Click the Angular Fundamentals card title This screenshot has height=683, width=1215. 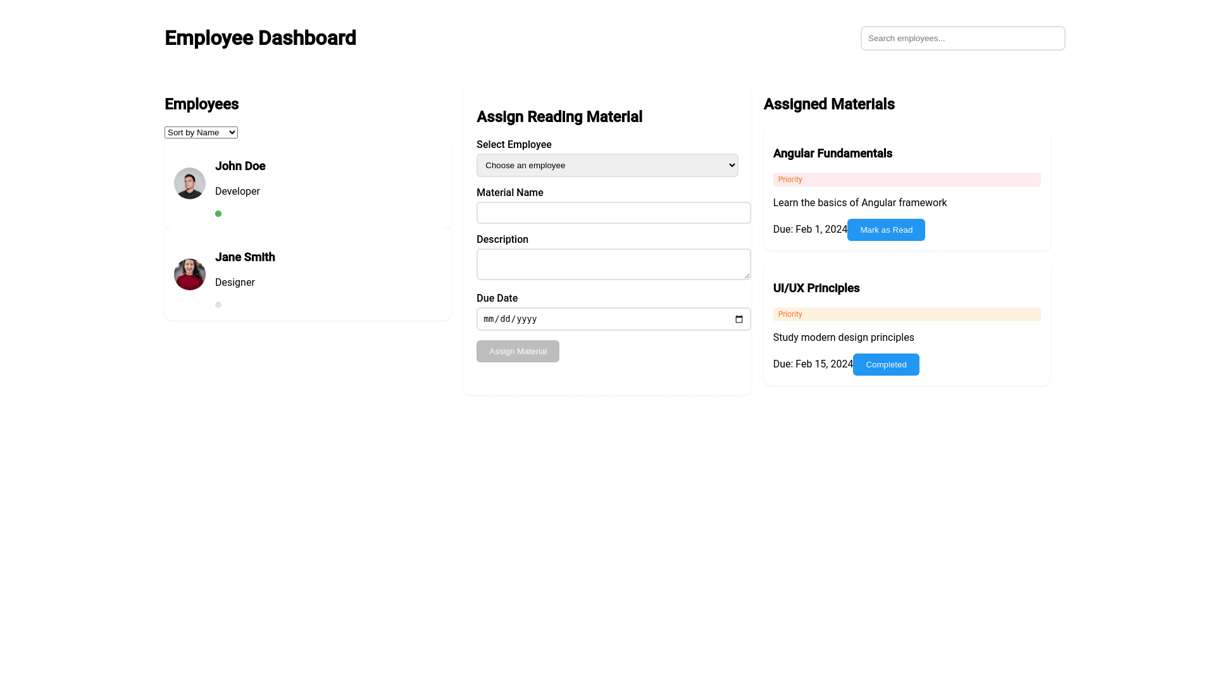(832, 154)
